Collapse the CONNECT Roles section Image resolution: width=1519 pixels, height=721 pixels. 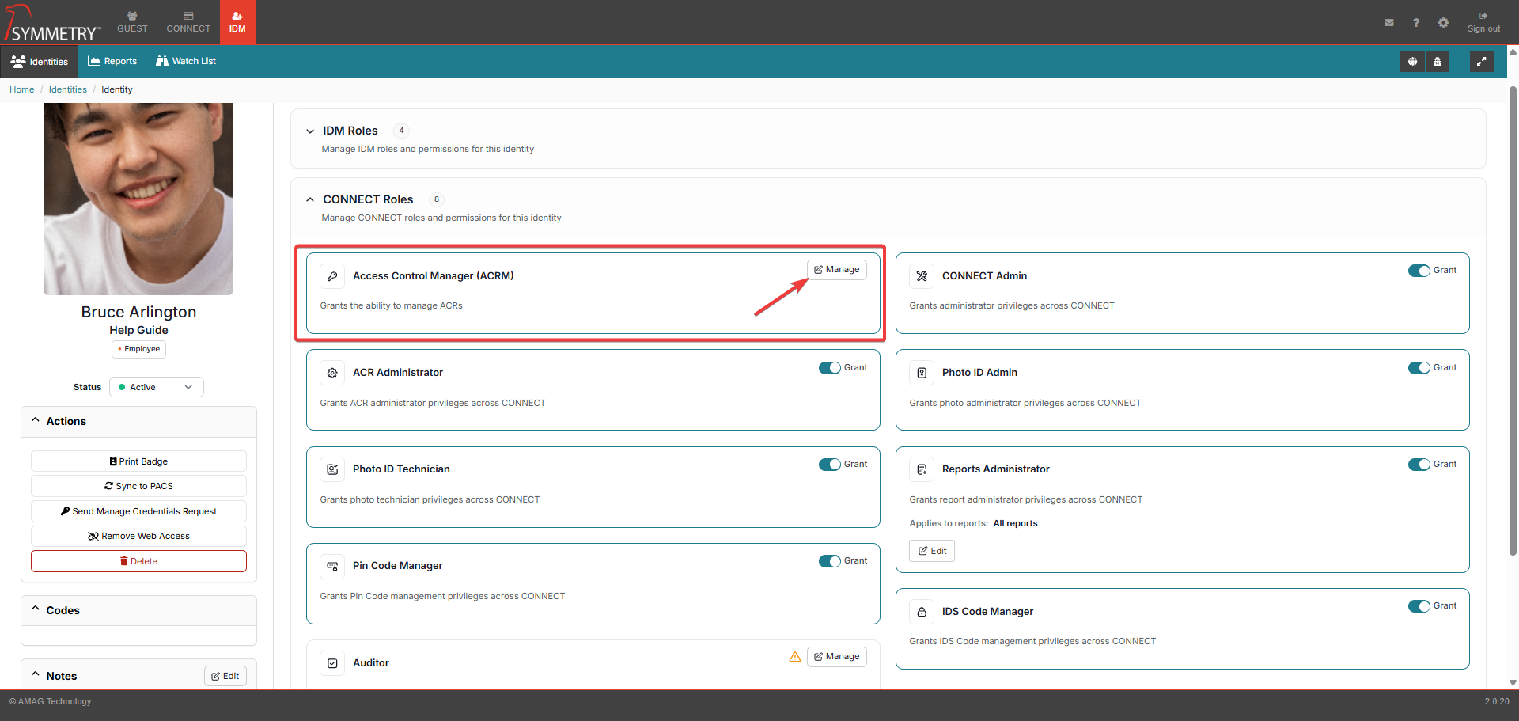pos(310,200)
